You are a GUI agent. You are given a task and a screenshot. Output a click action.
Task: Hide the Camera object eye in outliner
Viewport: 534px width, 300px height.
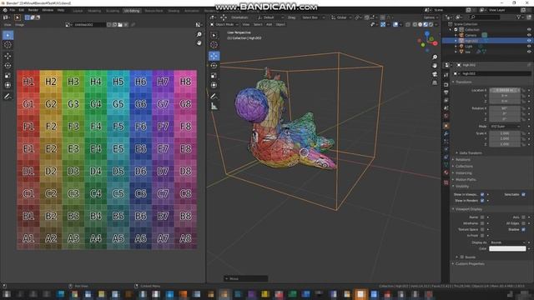529,35
